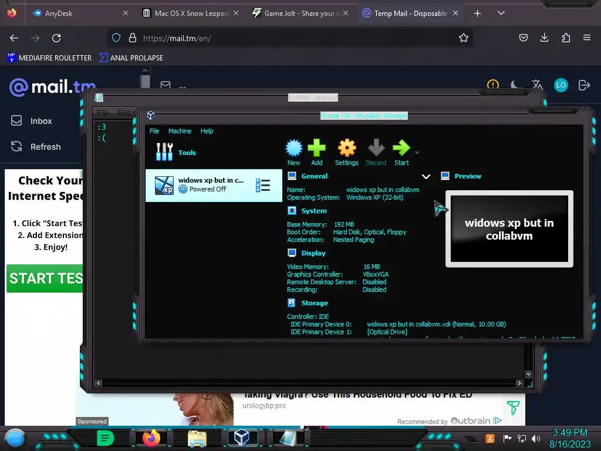This screenshot has height=451, width=601.
Task: Open Notepad's Edit menu
Action: 124,113
